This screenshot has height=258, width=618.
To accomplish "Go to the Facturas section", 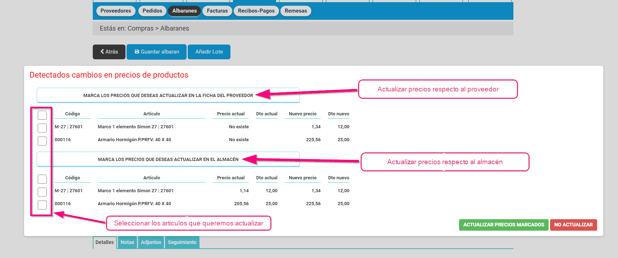I will [x=217, y=11].
